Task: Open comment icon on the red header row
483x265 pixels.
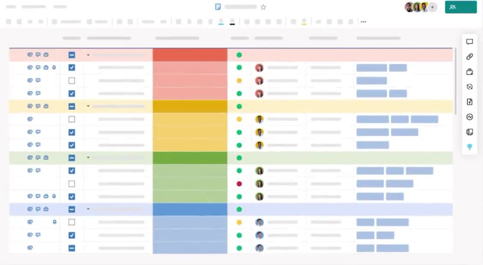Action: click(38, 55)
